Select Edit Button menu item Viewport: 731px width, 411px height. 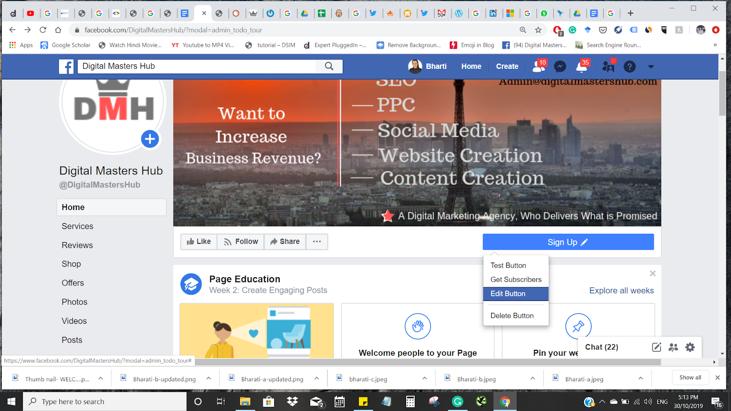pyautogui.click(x=516, y=294)
